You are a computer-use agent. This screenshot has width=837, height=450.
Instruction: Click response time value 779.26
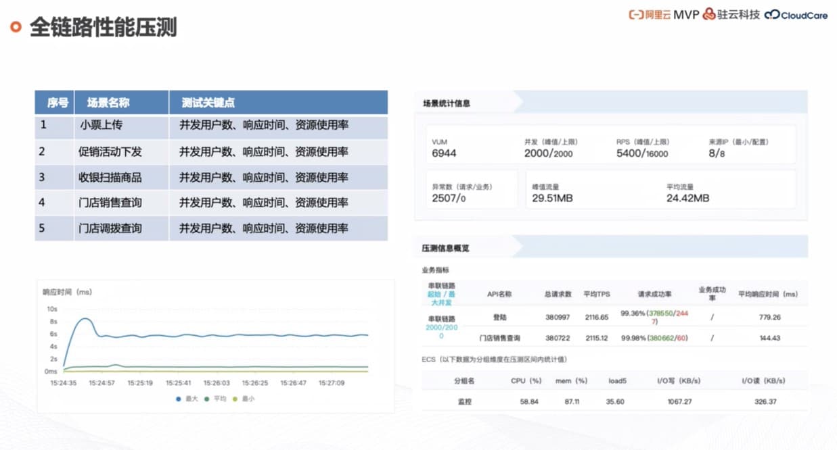point(770,317)
